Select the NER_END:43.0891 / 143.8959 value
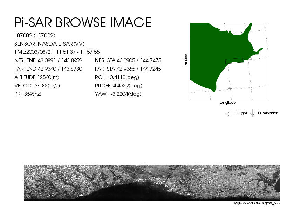Screen dimensions: 288x208 pos(48,60)
